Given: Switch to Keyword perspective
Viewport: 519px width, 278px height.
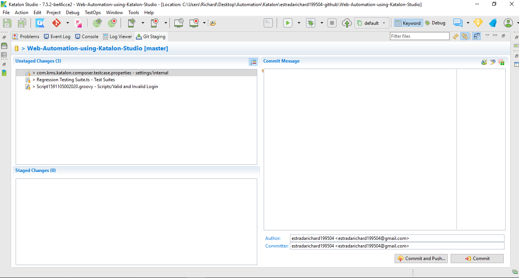Looking at the screenshot, I should point(408,23).
